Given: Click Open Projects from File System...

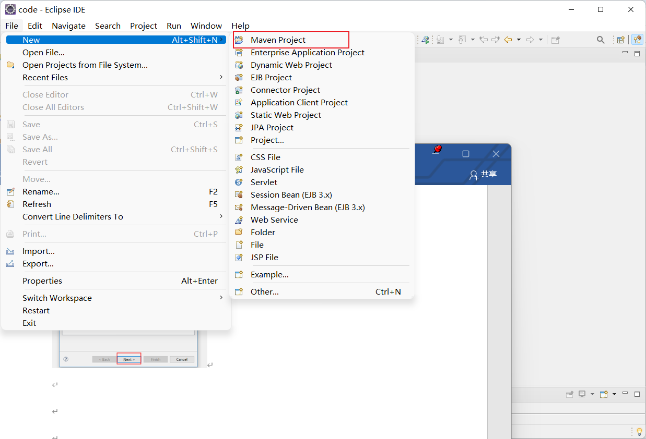Looking at the screenshot, I should [116, 65].
